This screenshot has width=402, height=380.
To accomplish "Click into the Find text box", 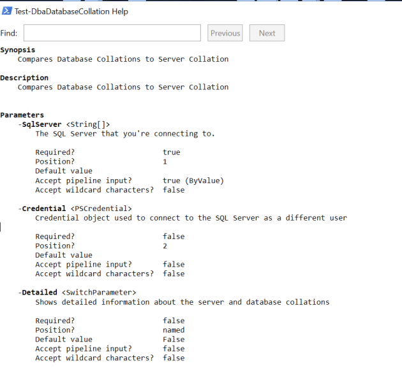I will [x=112, y=33].
